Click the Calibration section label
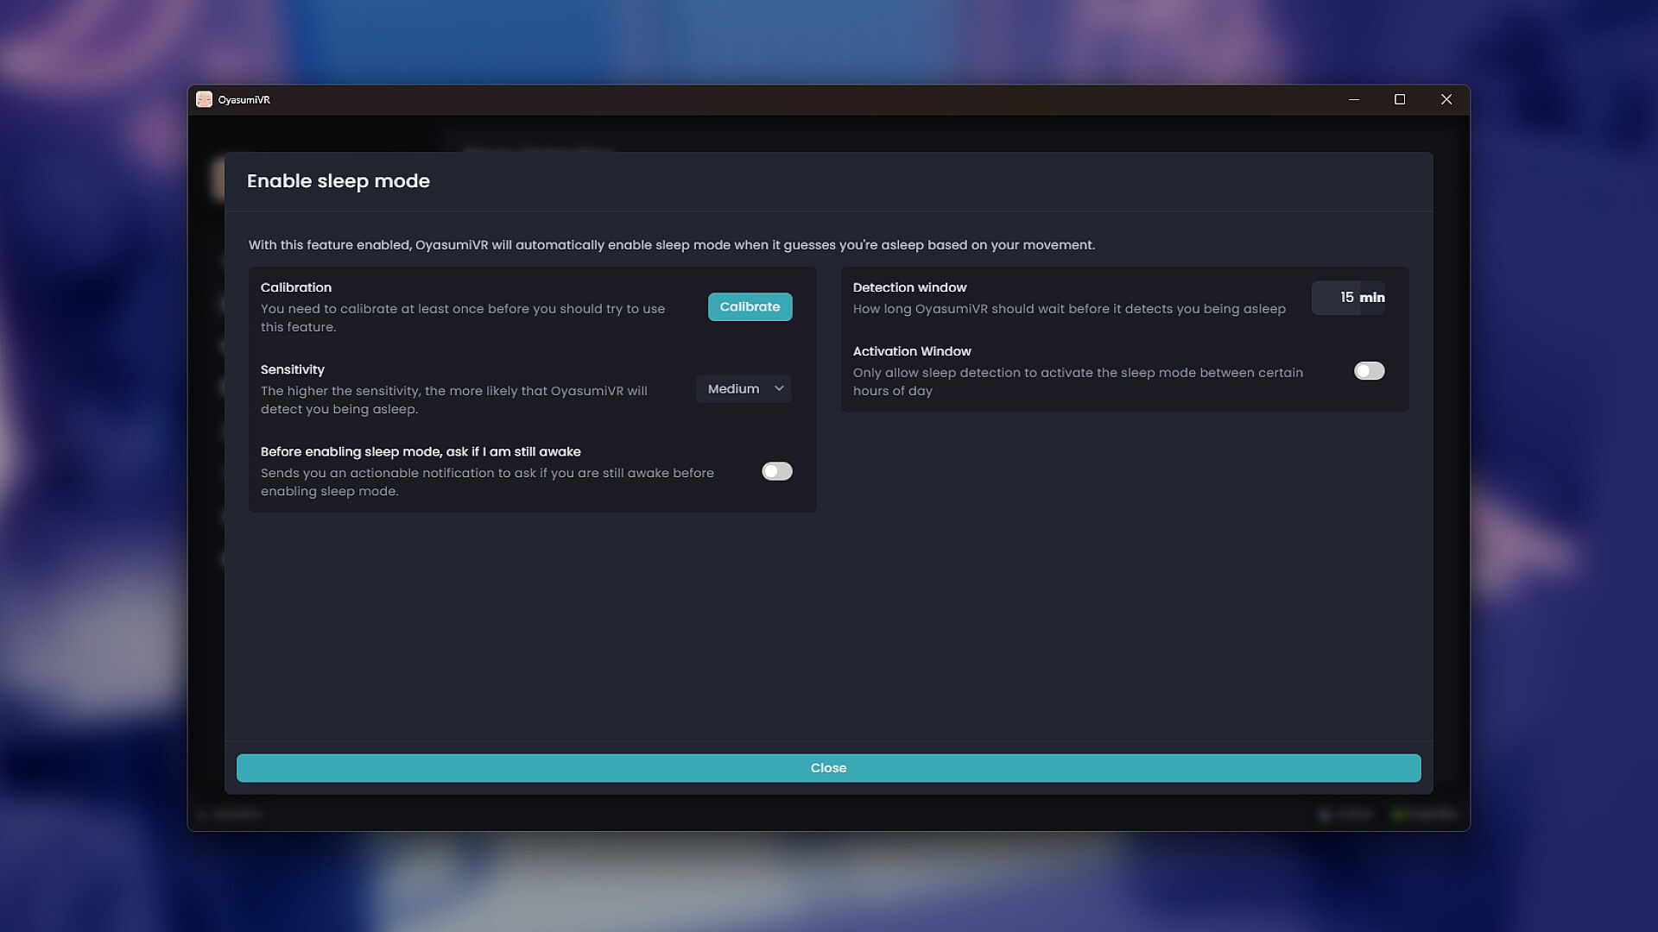The width and height of the screenshot is (1658, 932). pyautogui.click(x=296, y=287)
